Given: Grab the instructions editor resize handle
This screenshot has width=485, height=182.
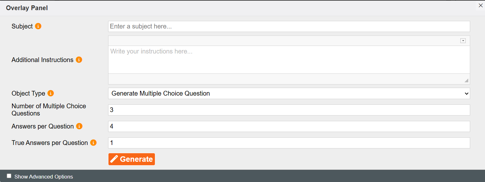Looking at the screenshot, I should pos(466,80).
